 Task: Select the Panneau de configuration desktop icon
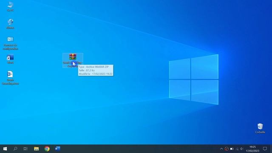[10, 43]
